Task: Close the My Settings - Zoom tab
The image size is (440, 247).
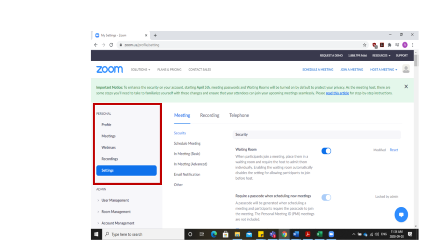Action: pos(146,35)
